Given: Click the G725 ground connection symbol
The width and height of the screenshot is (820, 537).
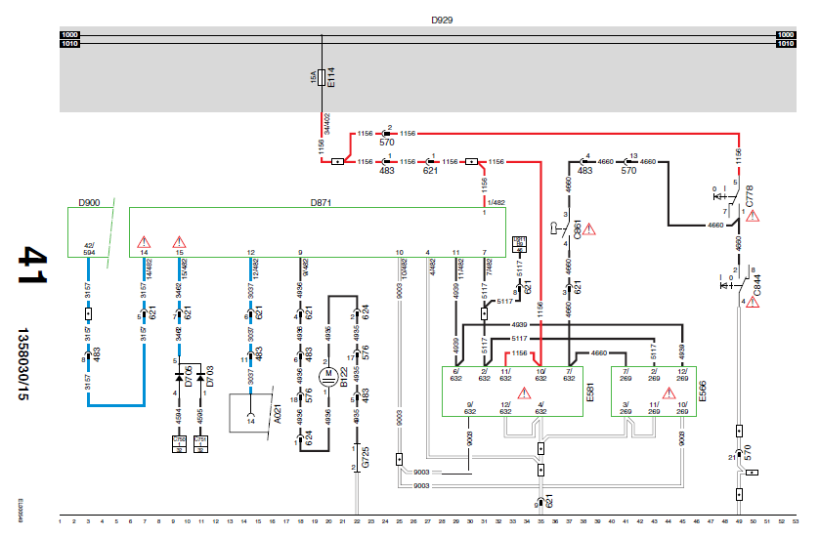Looking at the screenshot, I should pyautogui.click(x=357, y=458).
